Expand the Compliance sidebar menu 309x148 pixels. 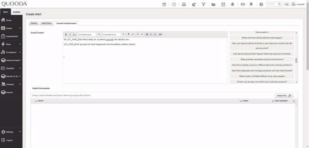[x=11, y=52]
